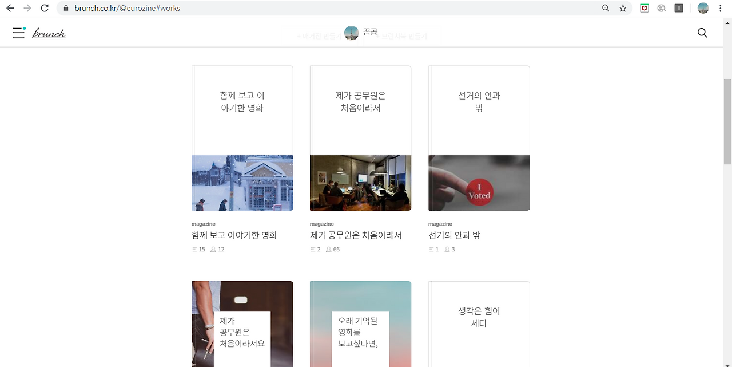Click the scrollbar up arrow
Screen dimensions: 732x367
coord(727,23)
